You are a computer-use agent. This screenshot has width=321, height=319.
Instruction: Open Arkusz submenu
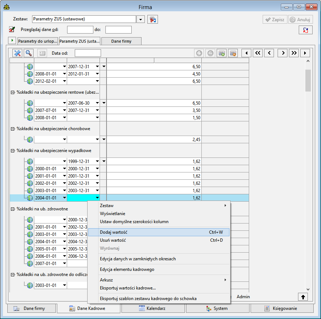(159, 280)
